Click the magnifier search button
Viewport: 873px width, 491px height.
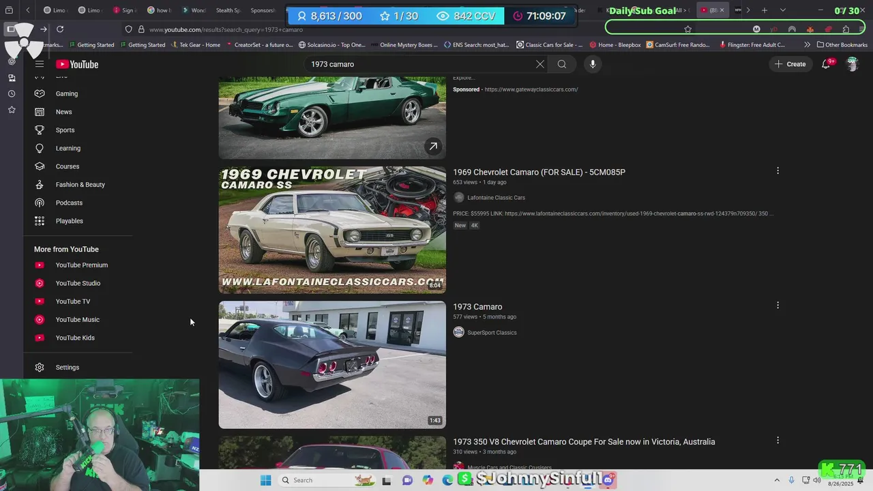pyautogui.click(x=562, y=64)
